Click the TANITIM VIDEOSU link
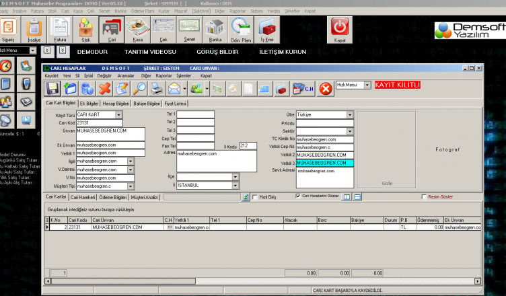 coord(150,52)
